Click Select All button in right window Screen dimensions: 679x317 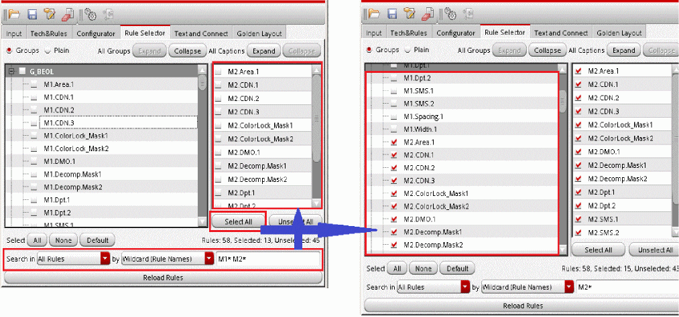tap(598, 249)
